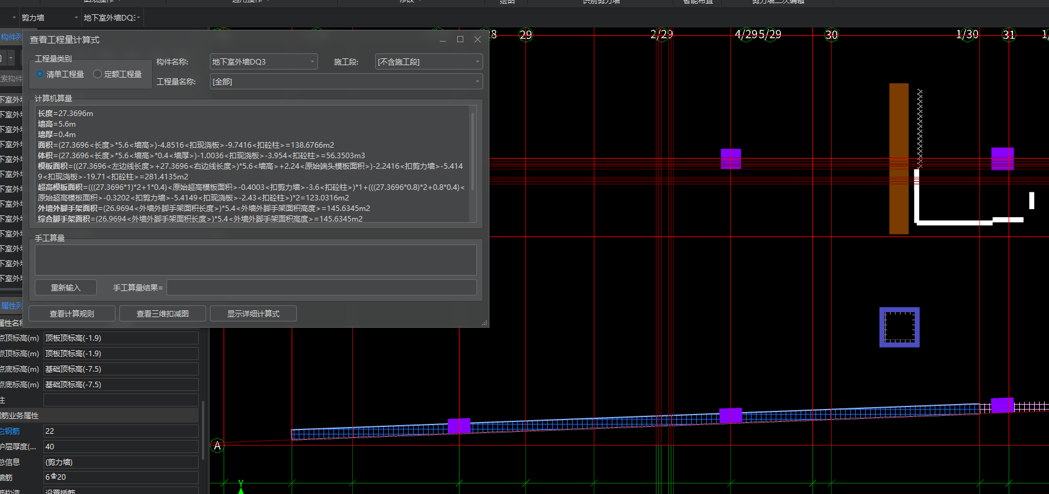Minimize the 查看工程量计算式 dialog
The height and width of the screenshot is (494, 1049).
[x=443, y=39]
